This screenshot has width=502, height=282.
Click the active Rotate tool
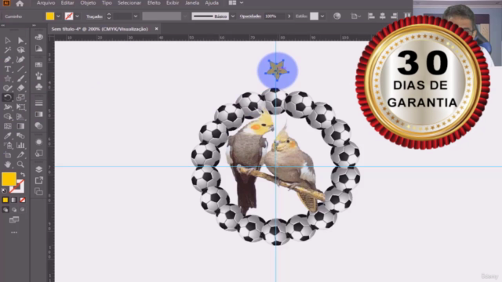7,97
